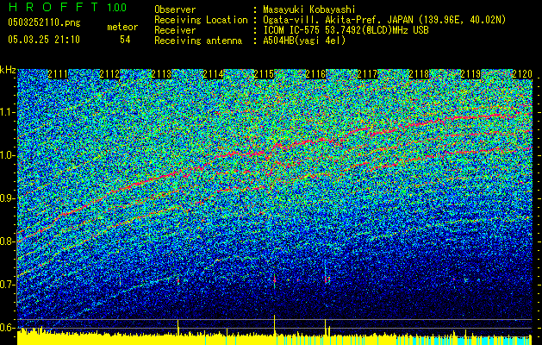This screenshot has height=345, width=542.
Task: Click the 1.0 frequency axis label
Action: [8, 155]
